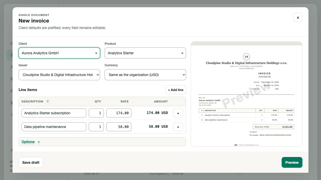Viewport: 321px width, 180px height.
Task: Close the New invoice dialog
Action: [x=298, y=17]
